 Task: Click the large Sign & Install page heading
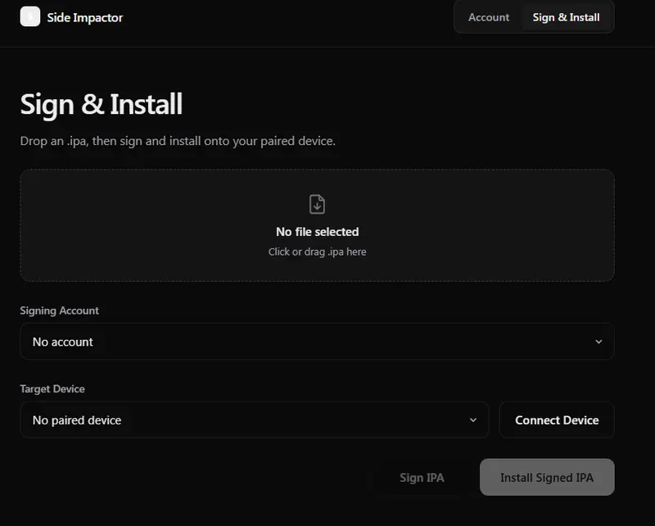pyautogui.click(x=101, y=105)
